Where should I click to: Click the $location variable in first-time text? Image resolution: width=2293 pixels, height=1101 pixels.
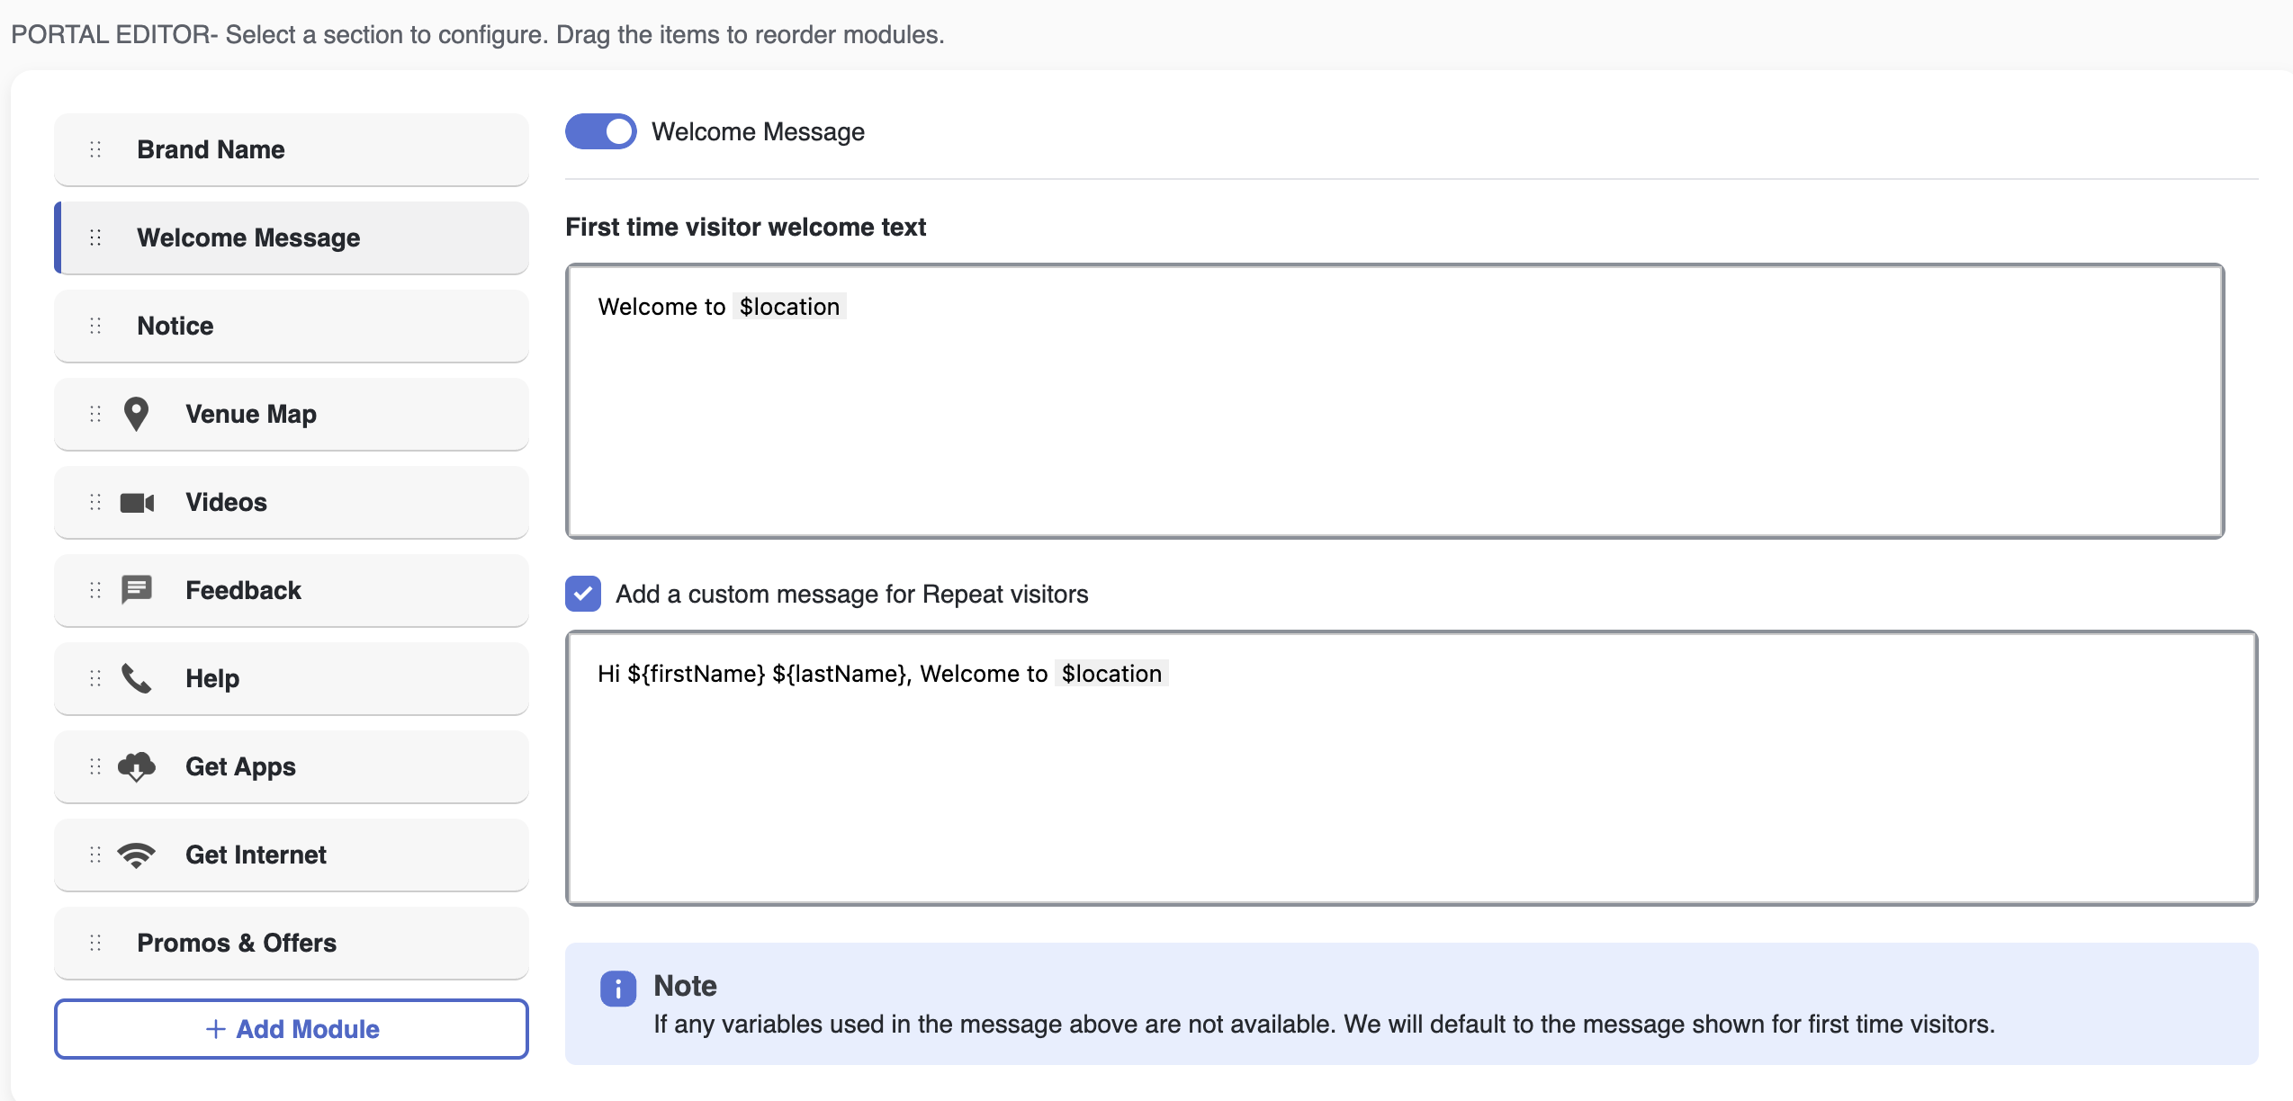click(789, 307)
